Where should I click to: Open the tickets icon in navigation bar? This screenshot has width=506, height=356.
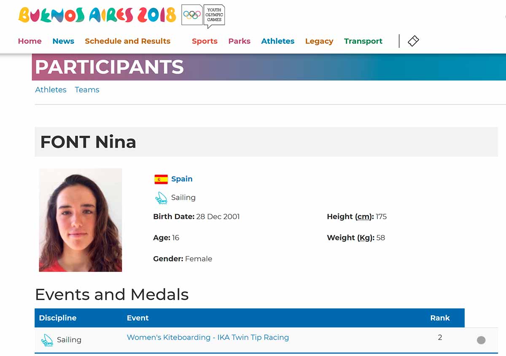(x=413, y=41)
